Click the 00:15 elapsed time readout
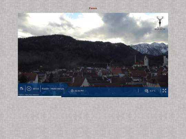 (36, 89)
